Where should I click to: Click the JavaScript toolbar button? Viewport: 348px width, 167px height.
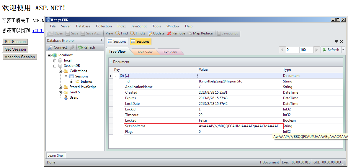(x=228, y=33)
